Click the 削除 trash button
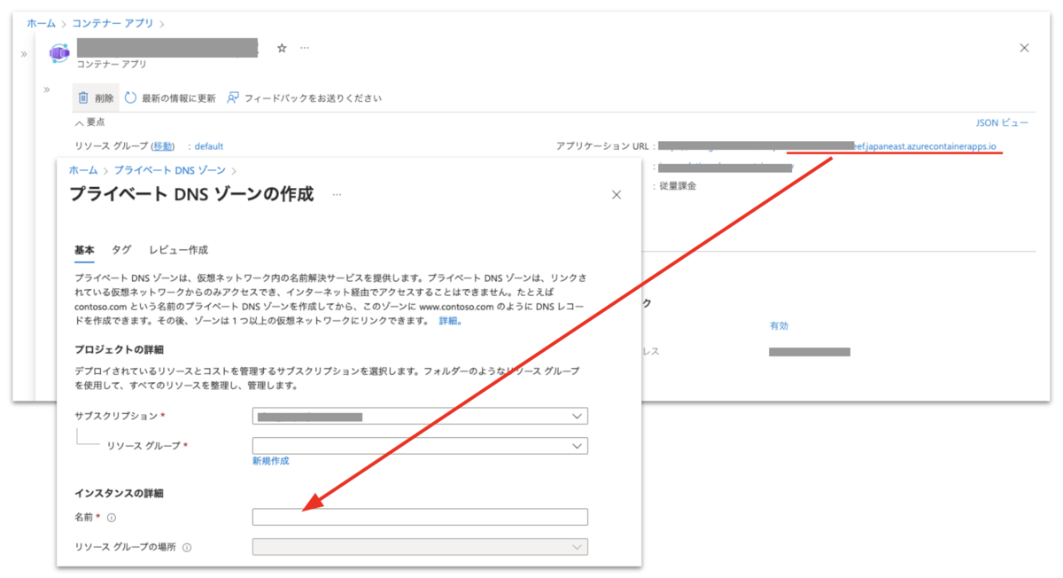This screenshot has width=1063, height=578. pyautogui.click(x=96, y=98)
